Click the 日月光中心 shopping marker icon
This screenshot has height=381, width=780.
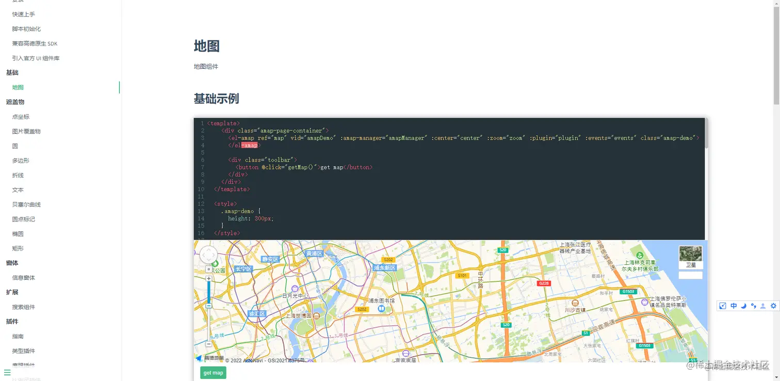[x=295, y=289]
